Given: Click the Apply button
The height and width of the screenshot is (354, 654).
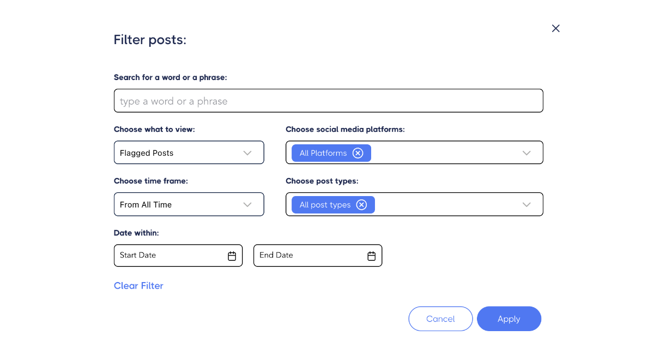Looking at the screenshot, I should point(508,319).
